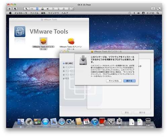Open the 編集 menu
The width and height of the screenshot is (168, 137).
(x=43, y=13)
